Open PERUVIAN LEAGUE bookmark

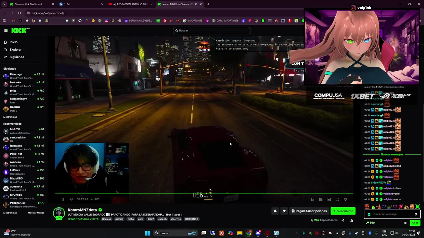click(x=138, y=20)
